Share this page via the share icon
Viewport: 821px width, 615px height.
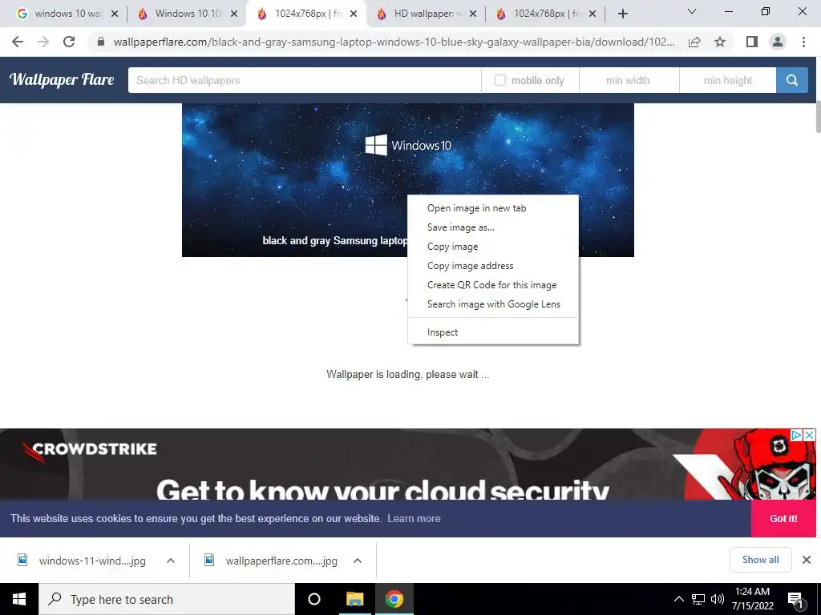click(694, 42)
